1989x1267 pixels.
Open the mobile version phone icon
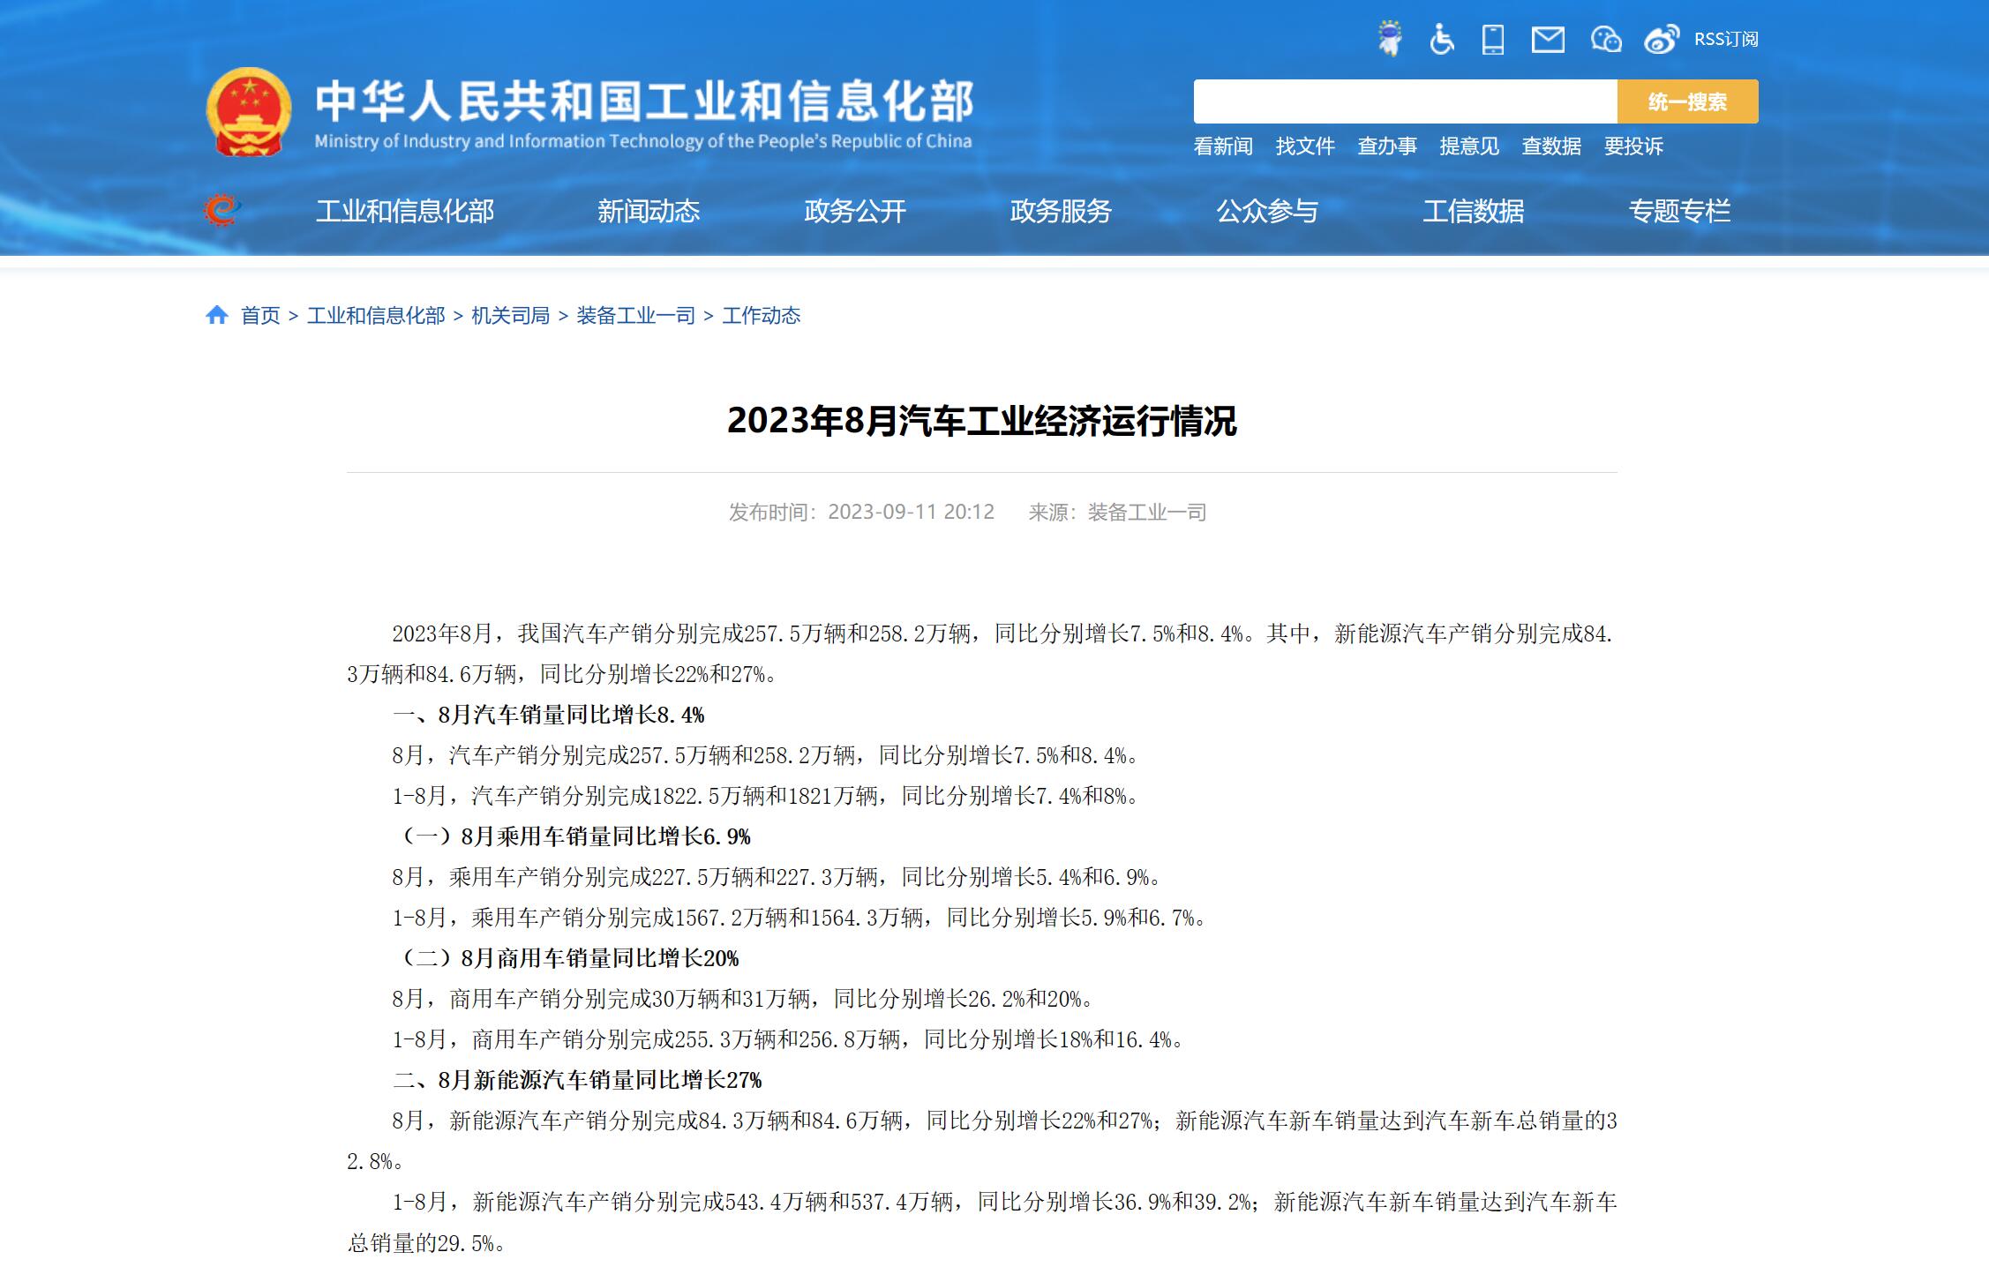1493,39
